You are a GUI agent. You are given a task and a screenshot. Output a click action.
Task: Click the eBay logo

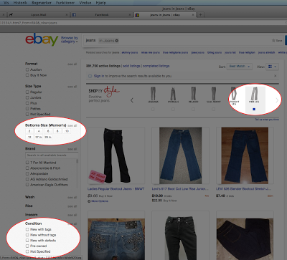42,39
